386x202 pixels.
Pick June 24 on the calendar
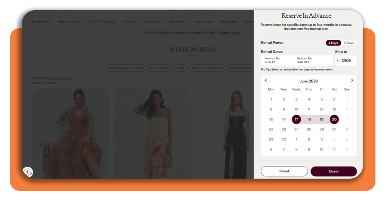click(x=296, y=129)
